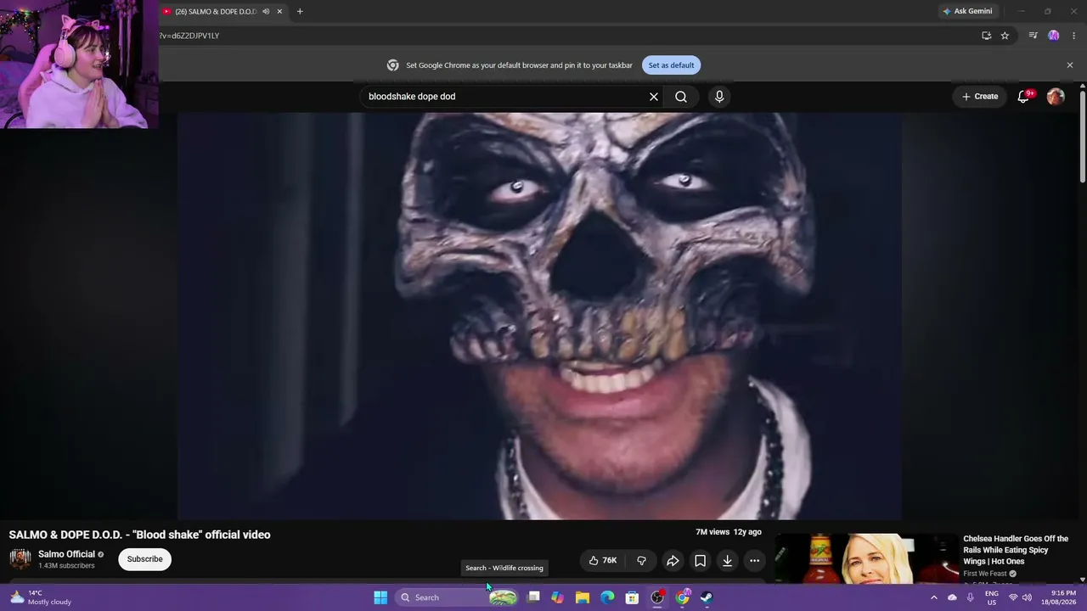1087x611 pixels.
Task: Start voice search with microphone icon
Action: point(719,97)
